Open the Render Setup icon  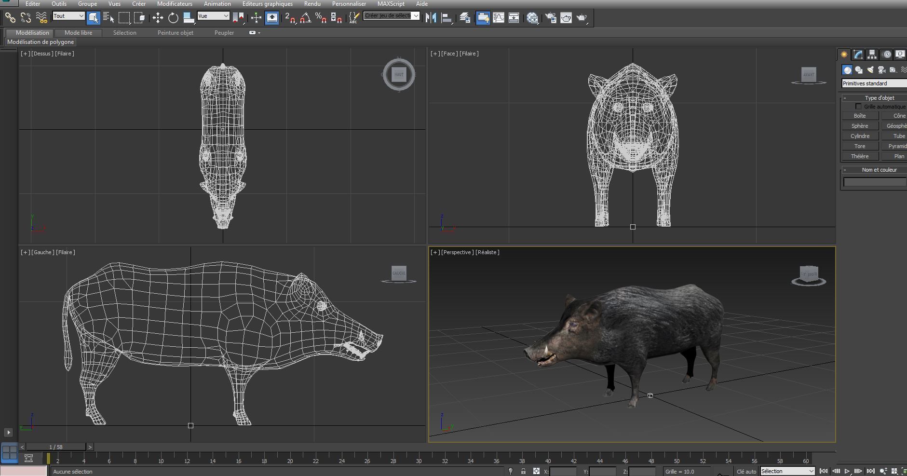coord(551,18)
